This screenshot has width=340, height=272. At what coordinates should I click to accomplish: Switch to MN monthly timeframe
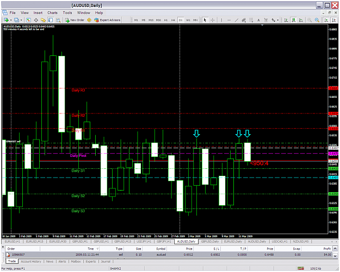click(195, 20)
